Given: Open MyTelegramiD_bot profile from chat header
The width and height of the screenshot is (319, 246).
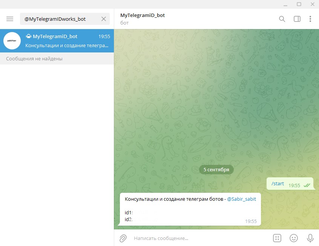Looking at the screenshot, I should (x=143, y=15).
